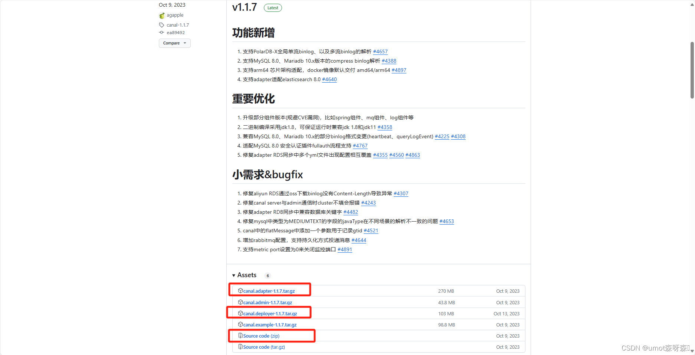This screenshot has height=355, width=695.
Task: Open issue #4225 link
Action: pyautogui.click(x=442, y=136)
